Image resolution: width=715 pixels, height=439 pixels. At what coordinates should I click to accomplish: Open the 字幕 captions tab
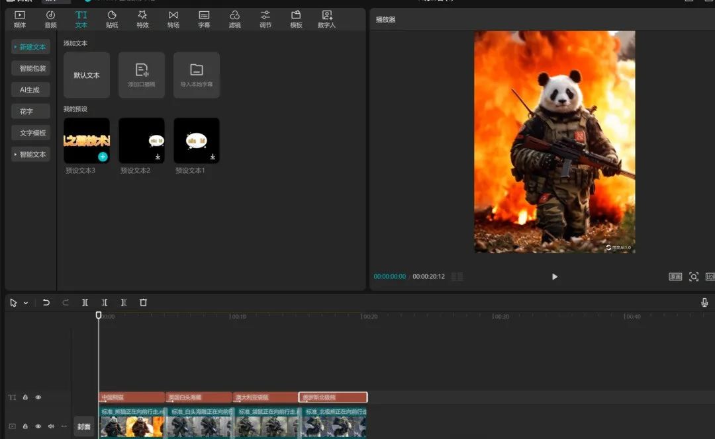click(204, 20)
